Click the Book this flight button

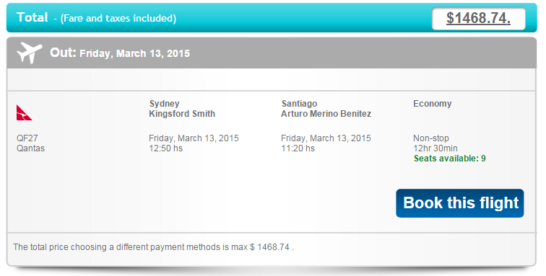pos(459,203)
